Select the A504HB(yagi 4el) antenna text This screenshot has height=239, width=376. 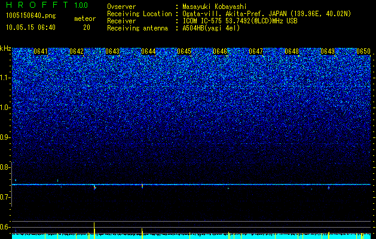pos(211,28)
